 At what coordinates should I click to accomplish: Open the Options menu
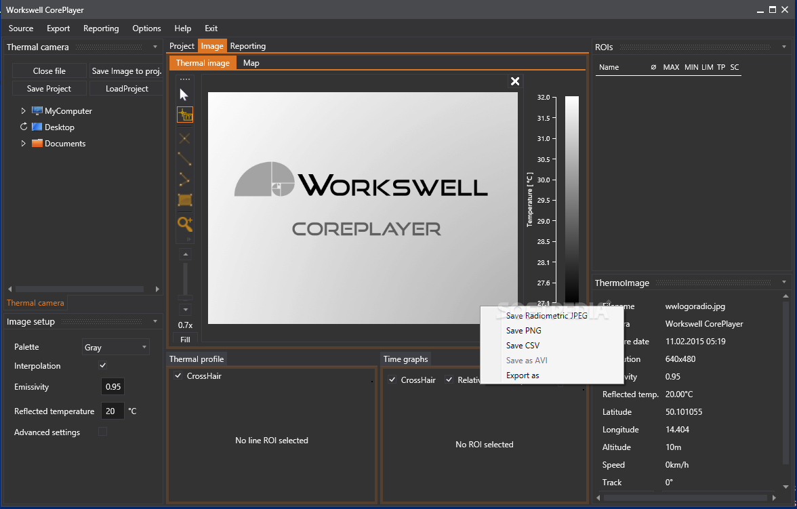(146, 28)
